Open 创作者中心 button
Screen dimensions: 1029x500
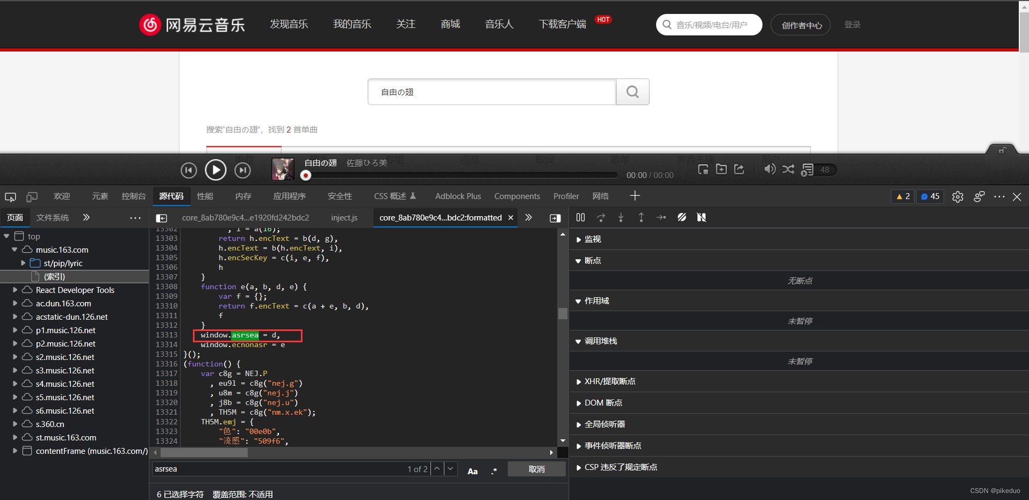[801, 25]
